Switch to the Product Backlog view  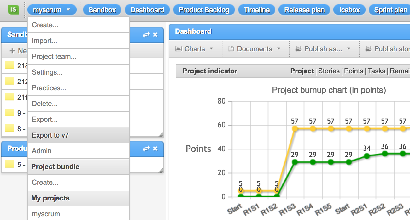(204, 10)
